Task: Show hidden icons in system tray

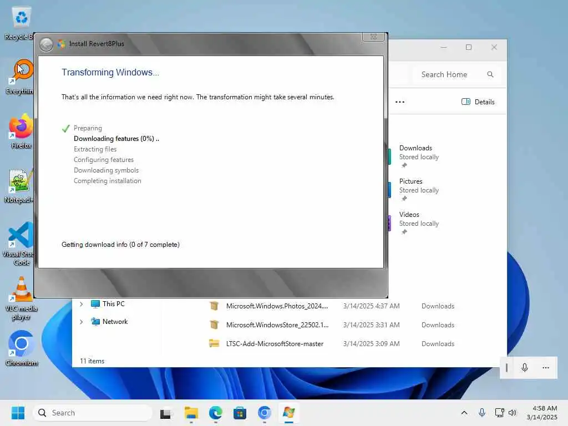Action: click(x=464, y=413)
